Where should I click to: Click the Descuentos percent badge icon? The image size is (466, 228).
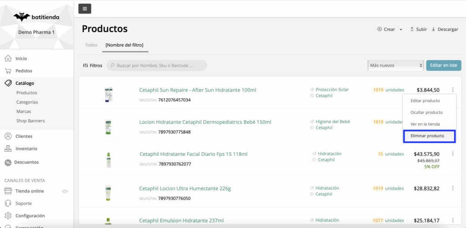pos(8,162)
